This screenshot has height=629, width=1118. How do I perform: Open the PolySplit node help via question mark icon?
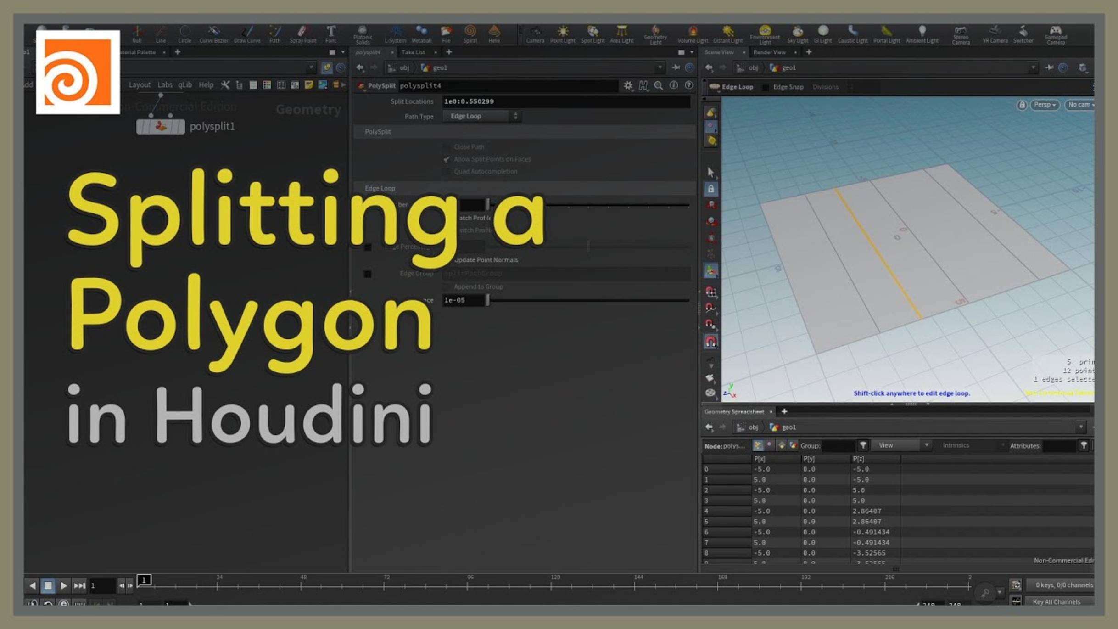click(x=688, y=85)
